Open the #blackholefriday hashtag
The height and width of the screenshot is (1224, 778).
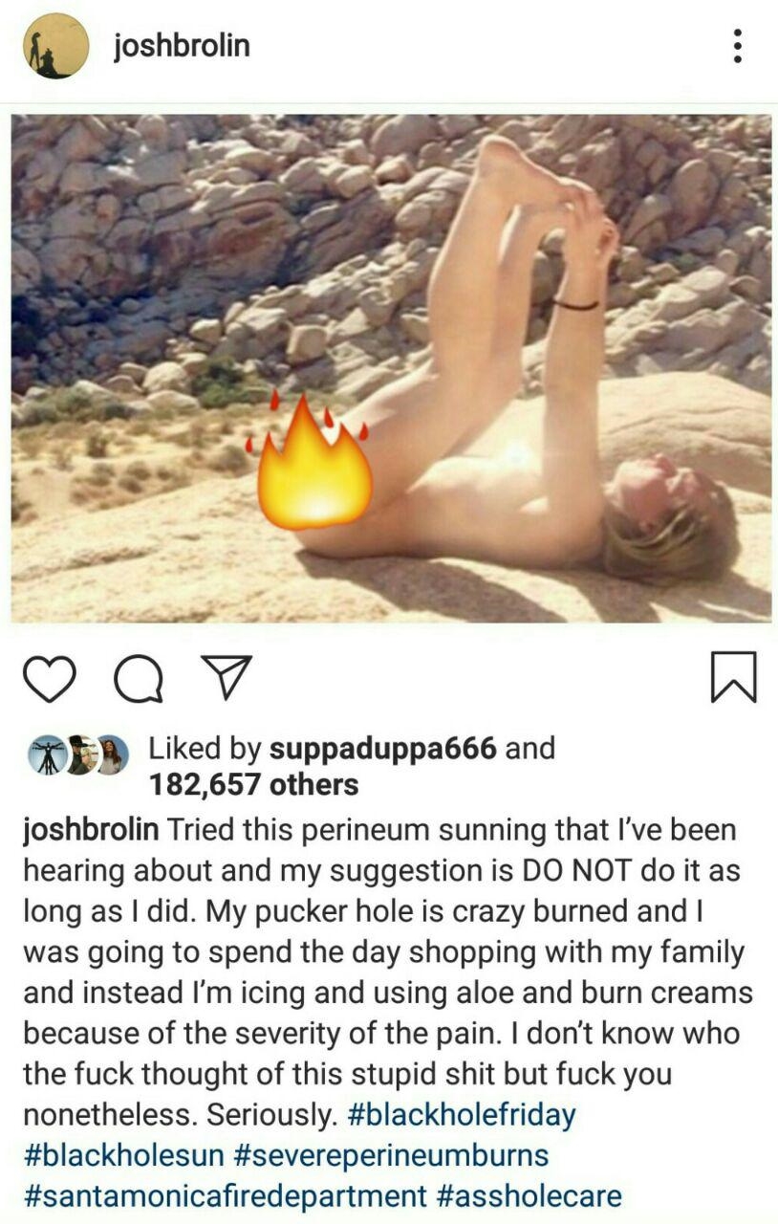point(462,1115)
